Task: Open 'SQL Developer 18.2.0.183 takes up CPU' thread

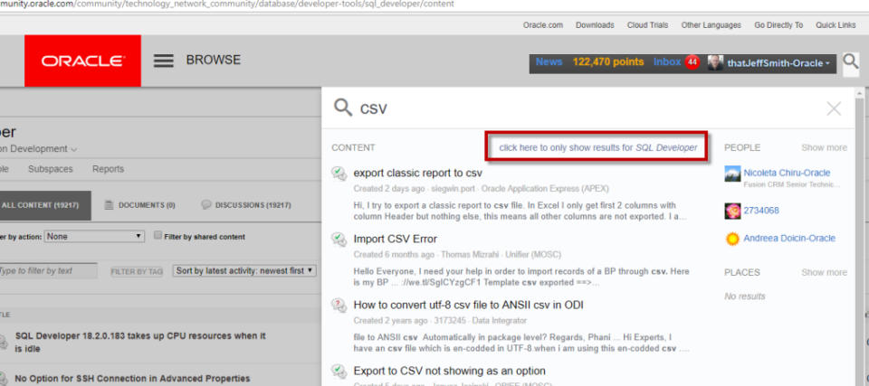Action: [x=140, y=343]
